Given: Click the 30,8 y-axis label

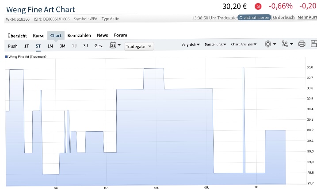Looking at the screenshot, I should [x=310, y=67].
